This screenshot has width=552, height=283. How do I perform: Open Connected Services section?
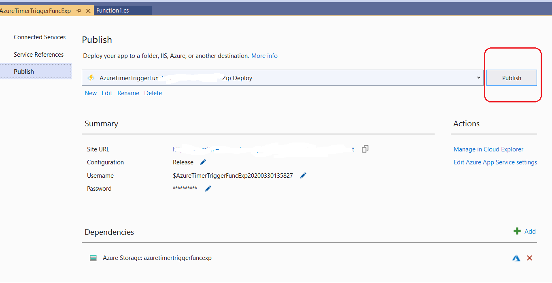click(40, 37)
